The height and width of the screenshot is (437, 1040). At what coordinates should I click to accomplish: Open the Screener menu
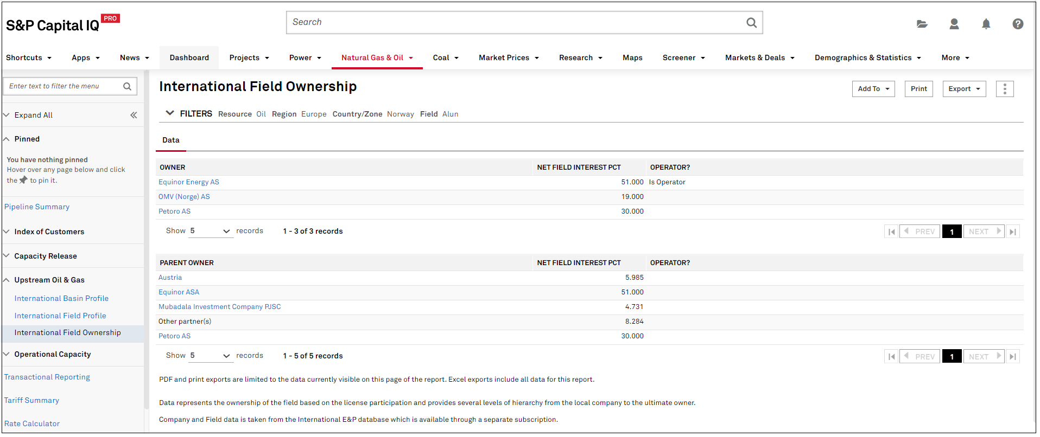tap(683, 58)
